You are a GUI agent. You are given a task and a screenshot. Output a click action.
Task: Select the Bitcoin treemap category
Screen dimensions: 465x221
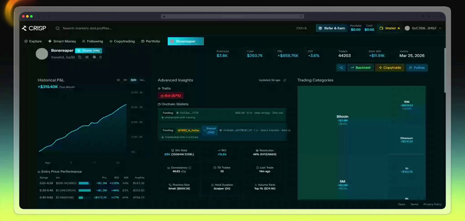pyautogui.click(x=342, y=120)
